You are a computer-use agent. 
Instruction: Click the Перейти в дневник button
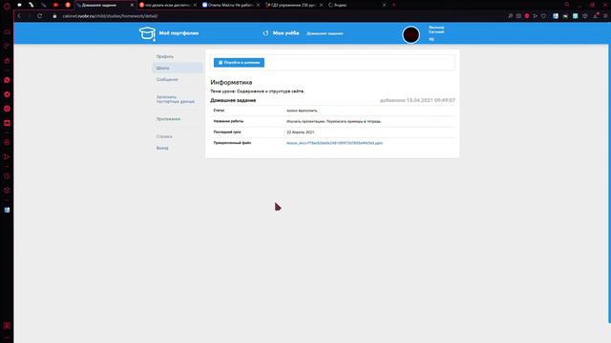tap(239, 63)
